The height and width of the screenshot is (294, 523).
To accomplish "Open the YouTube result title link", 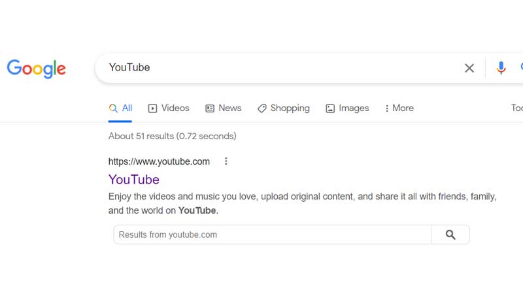I will click(134, 180).
